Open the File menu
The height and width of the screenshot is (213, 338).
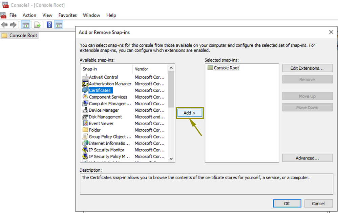(x=13, y=15)
